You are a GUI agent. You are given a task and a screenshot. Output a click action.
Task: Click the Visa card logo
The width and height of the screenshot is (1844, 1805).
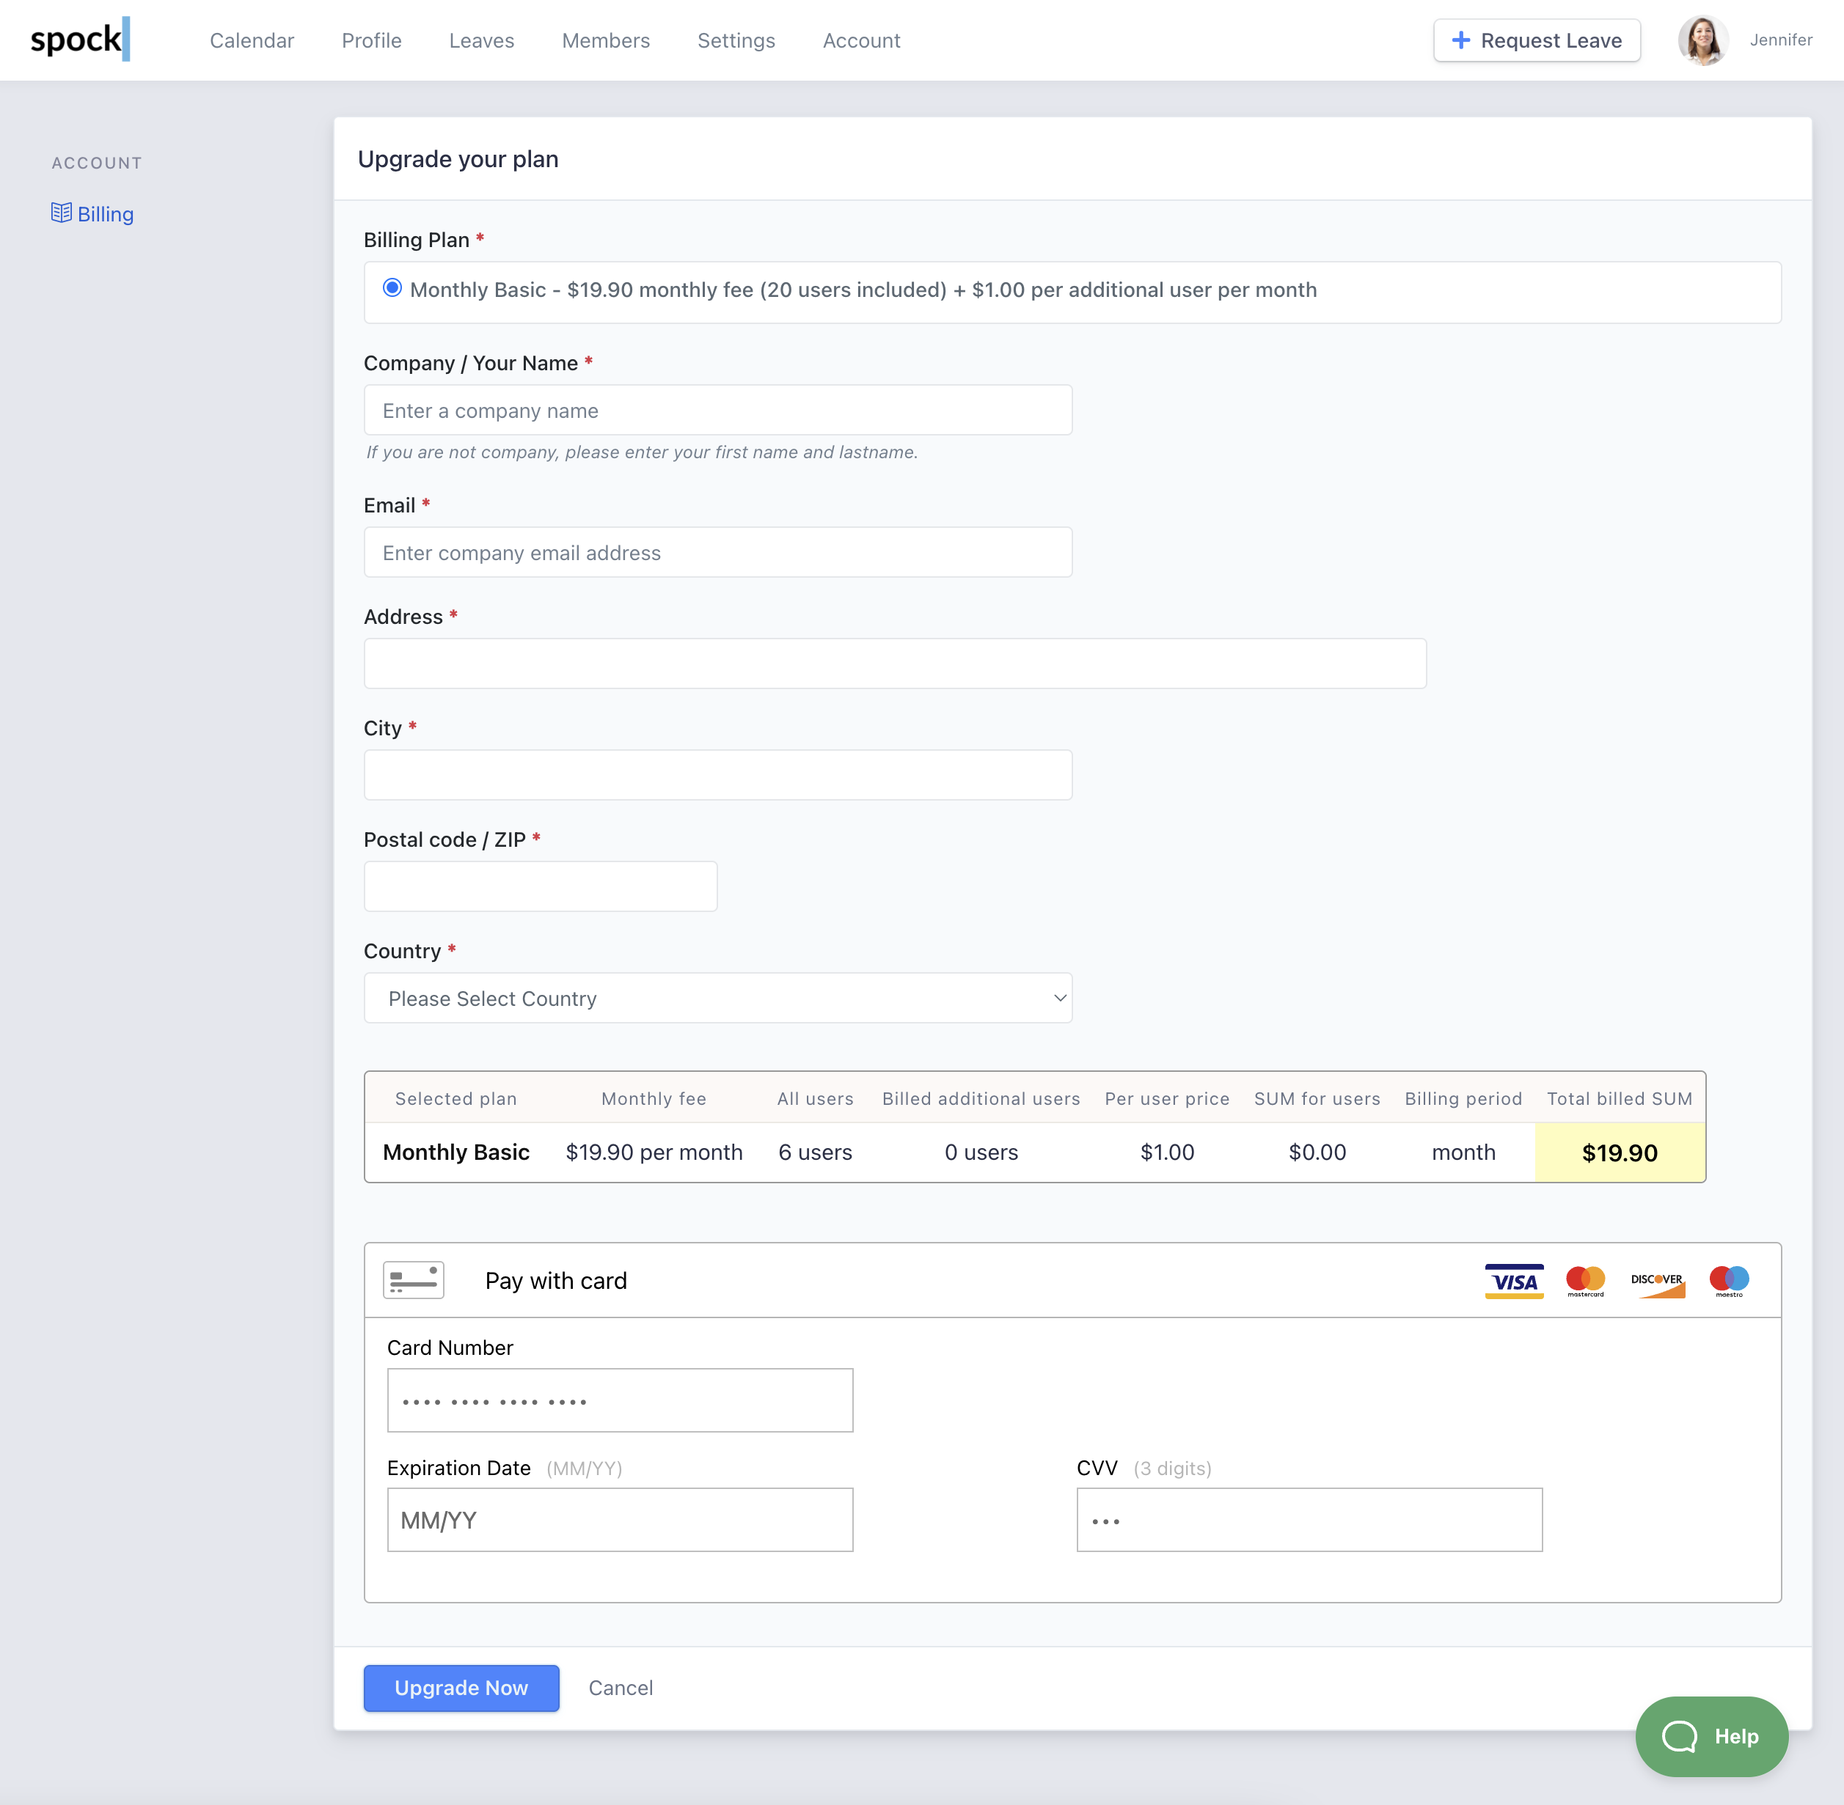[1514, 1281]
